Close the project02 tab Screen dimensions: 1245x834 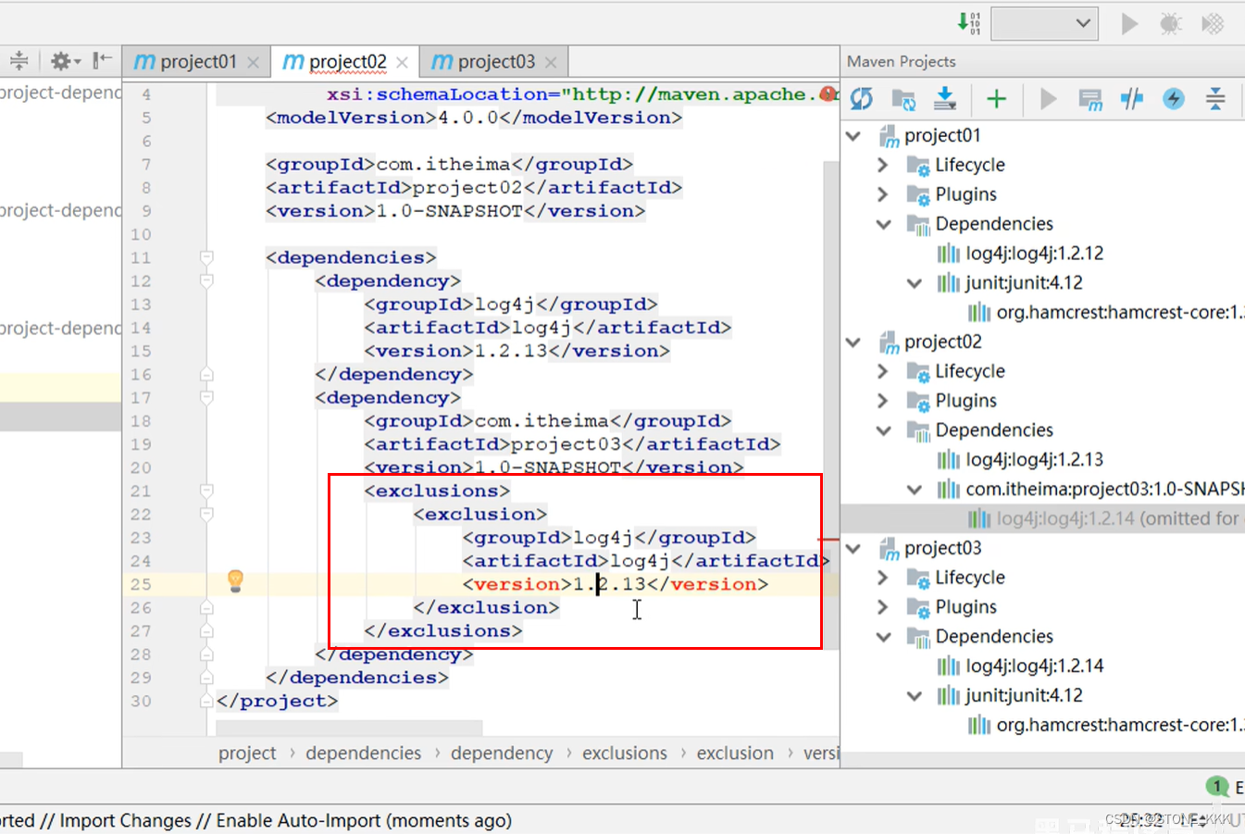402,62
